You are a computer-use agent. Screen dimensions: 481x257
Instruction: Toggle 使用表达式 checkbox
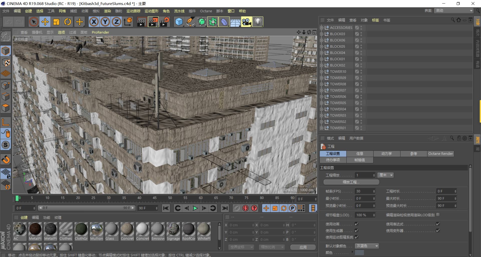(x=438, y=224)
